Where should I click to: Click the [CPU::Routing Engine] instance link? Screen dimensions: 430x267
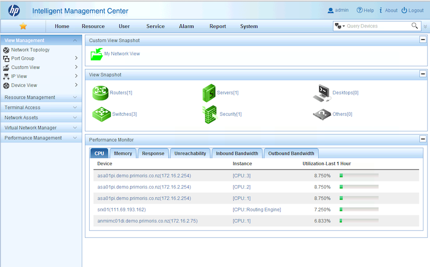tap(257, 209)
